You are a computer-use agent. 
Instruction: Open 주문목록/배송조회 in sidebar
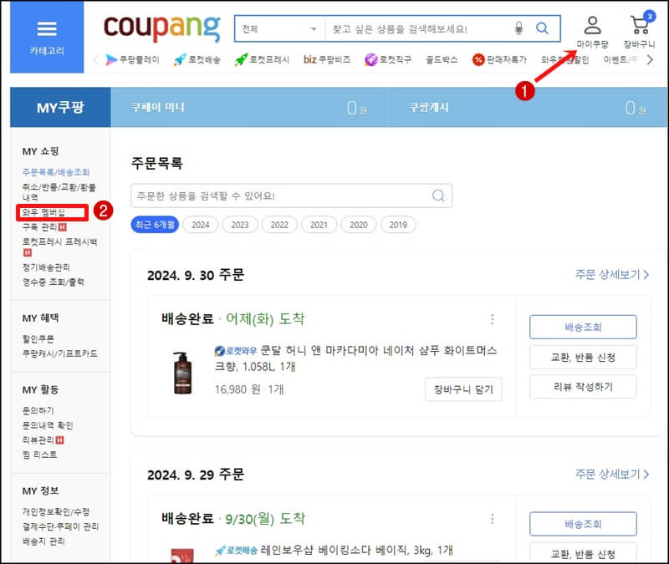tap(56, 172)
